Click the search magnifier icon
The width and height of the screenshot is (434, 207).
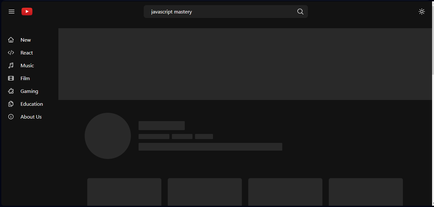tap(300, 12)
